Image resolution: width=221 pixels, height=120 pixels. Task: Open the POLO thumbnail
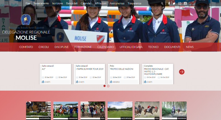[147, 111]
